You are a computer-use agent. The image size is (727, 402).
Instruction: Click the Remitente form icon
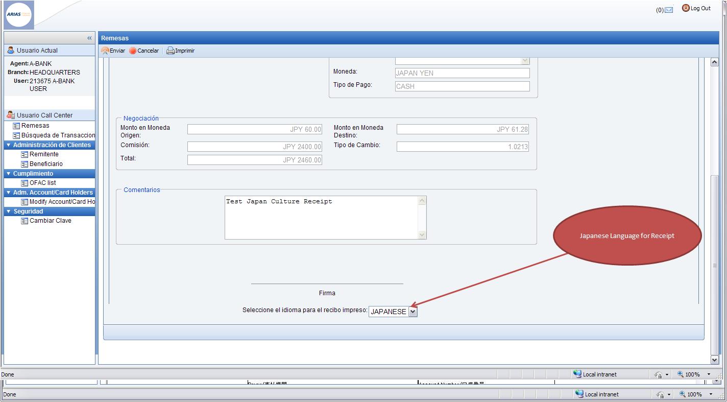point(25,154)
